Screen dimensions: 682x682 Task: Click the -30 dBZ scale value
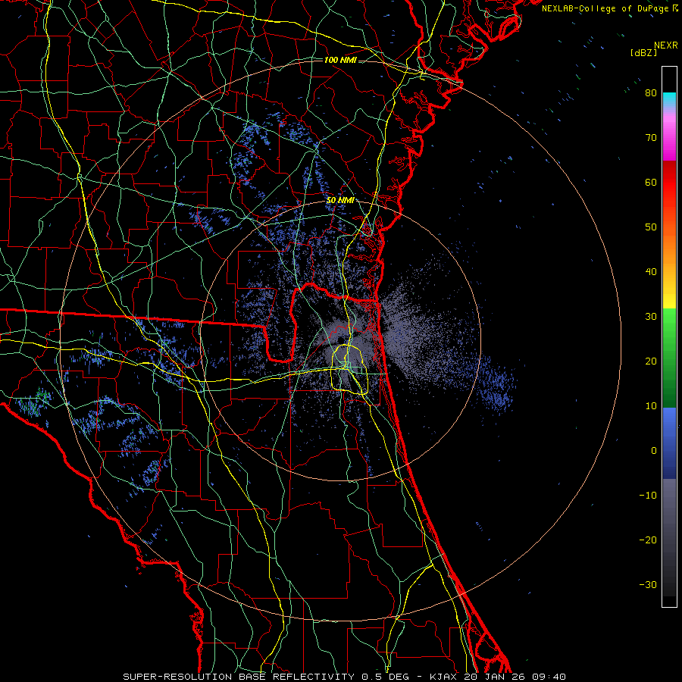click(648, 585)
